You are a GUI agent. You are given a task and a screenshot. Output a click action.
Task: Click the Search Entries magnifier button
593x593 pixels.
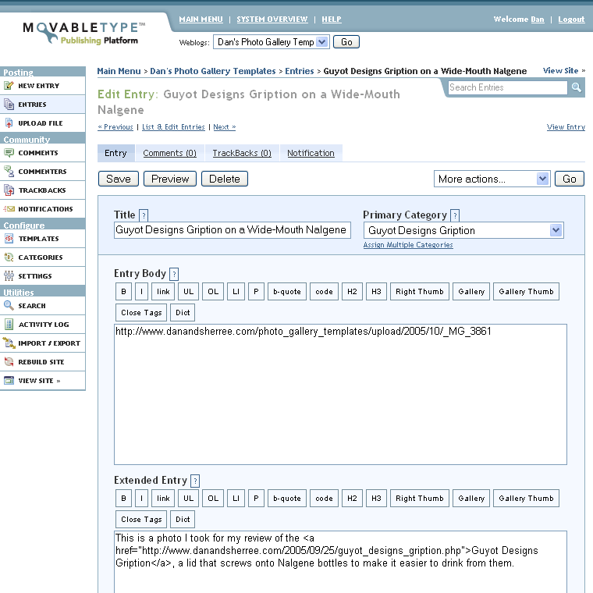coord(577,87)
